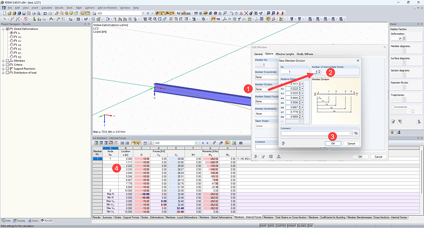Viewport: 424px width, 228px height.
Task: Click the x2 value field 0.2222
Action: (x=293, y=89)
